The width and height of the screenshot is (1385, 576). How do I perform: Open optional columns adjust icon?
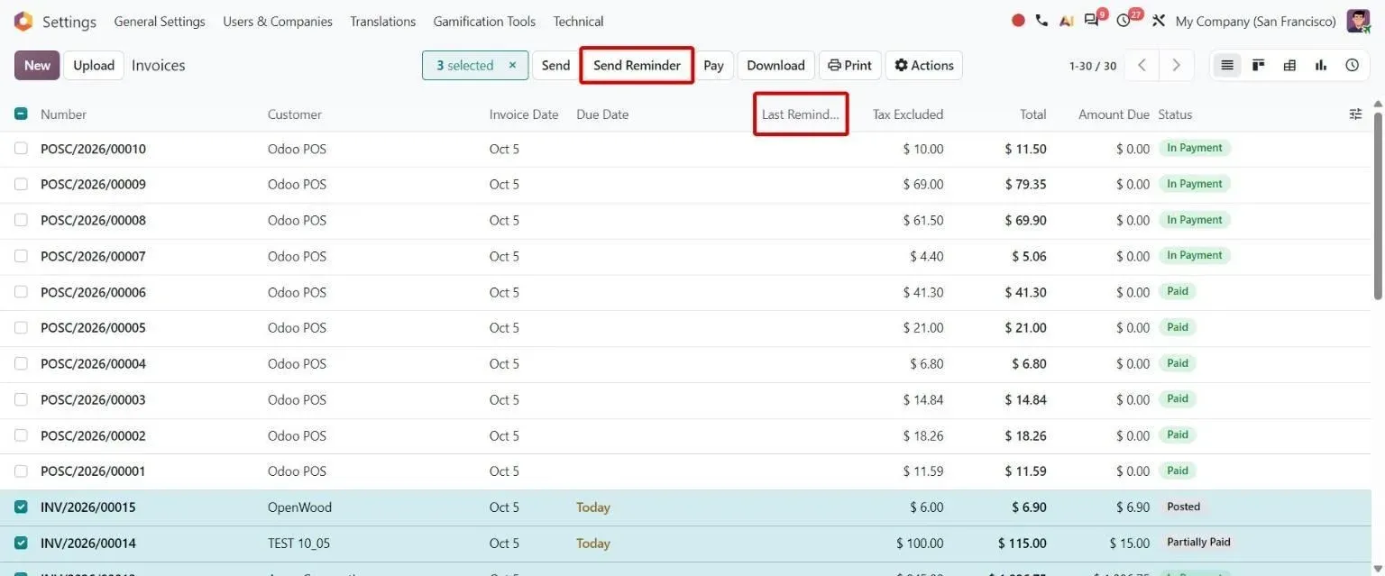pos(1355,114)
